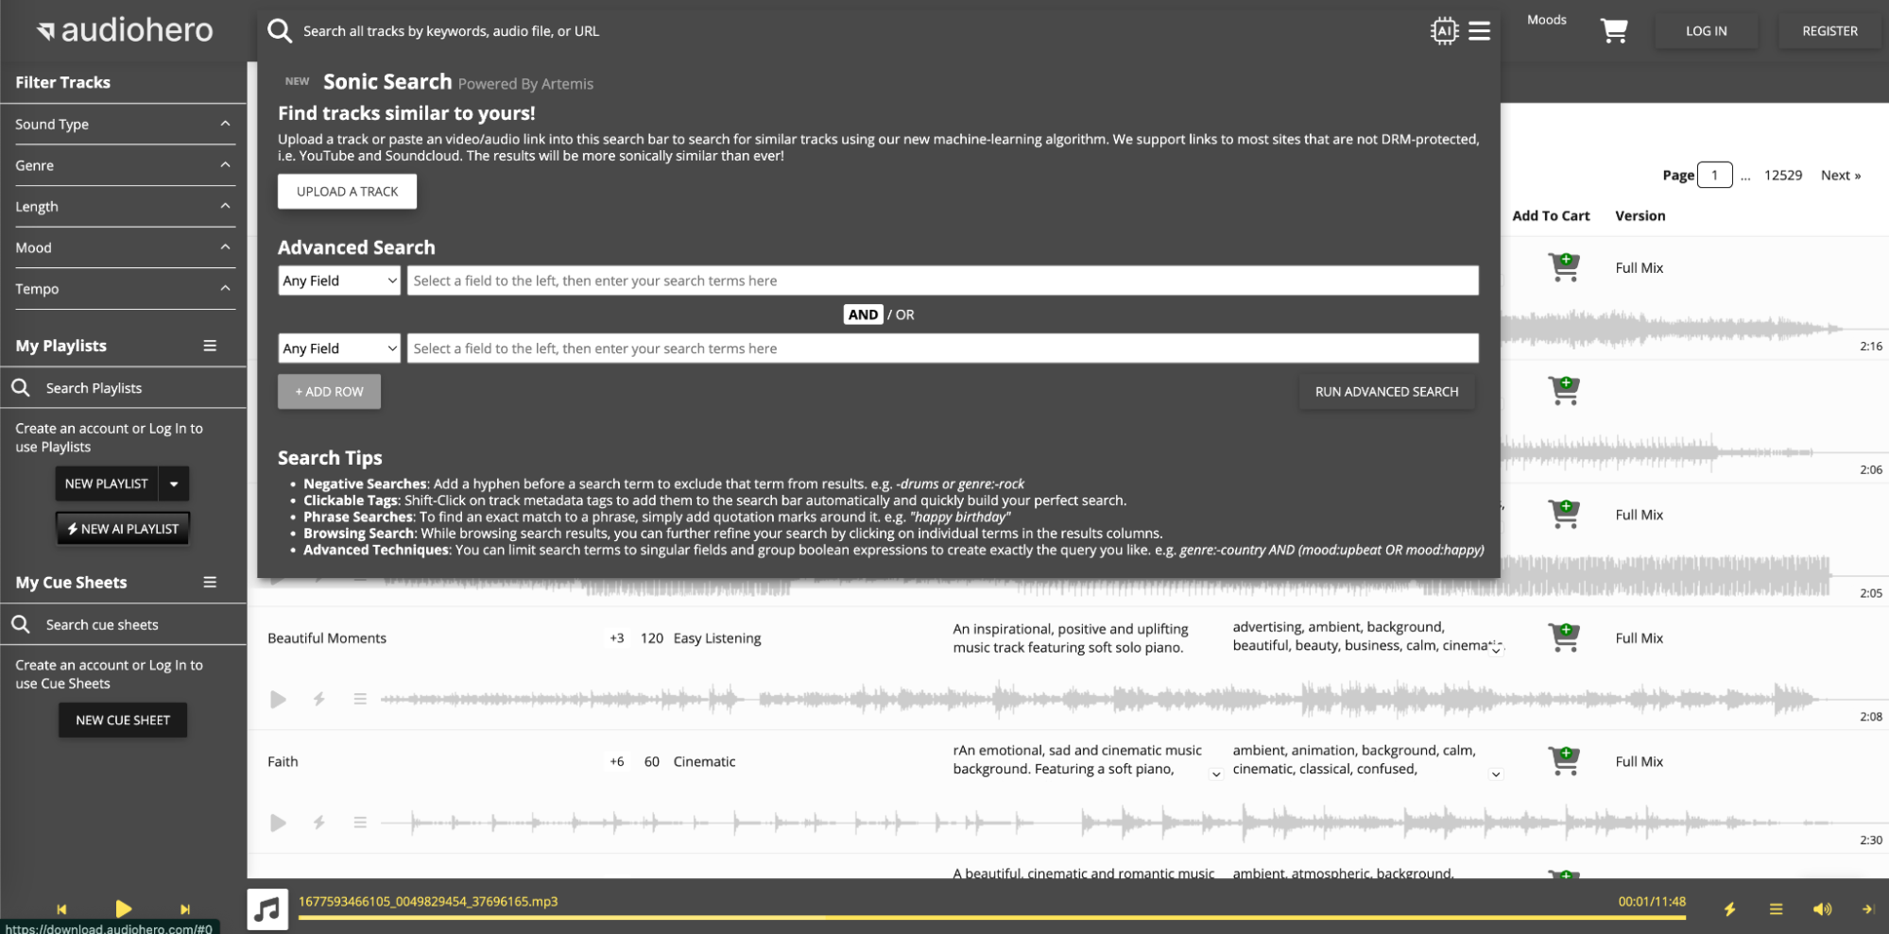
Task: Toggle the lightning mode in the bottom player bar
Action: pyautogui.click(x=1730, y=909)
